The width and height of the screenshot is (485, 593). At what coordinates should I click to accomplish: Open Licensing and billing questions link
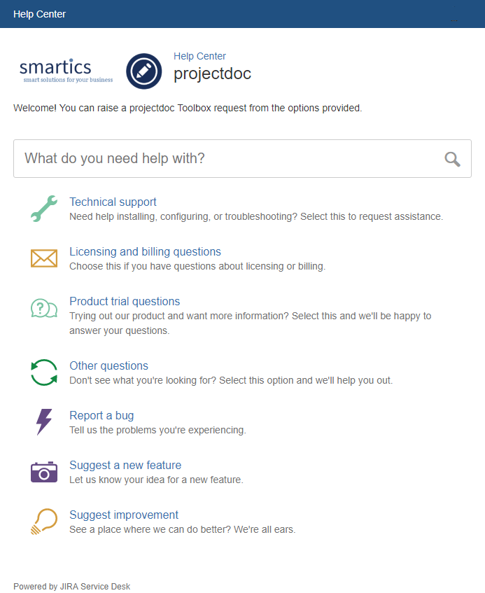(x=145, y=252)
